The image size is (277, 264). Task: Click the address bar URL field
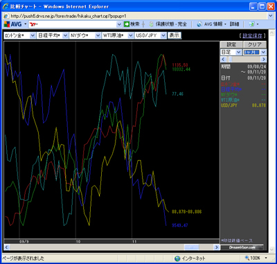[x=138, y=16]
